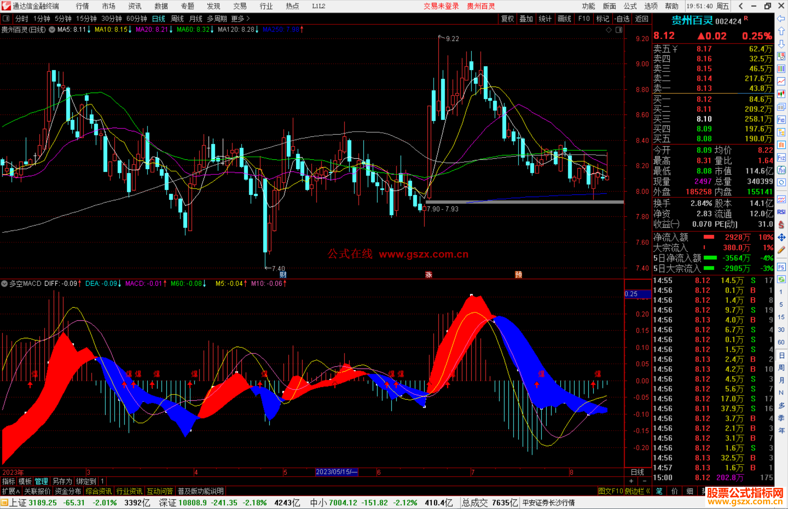
Task: Click the four-way move arrows icon
Action: point(781,238)
